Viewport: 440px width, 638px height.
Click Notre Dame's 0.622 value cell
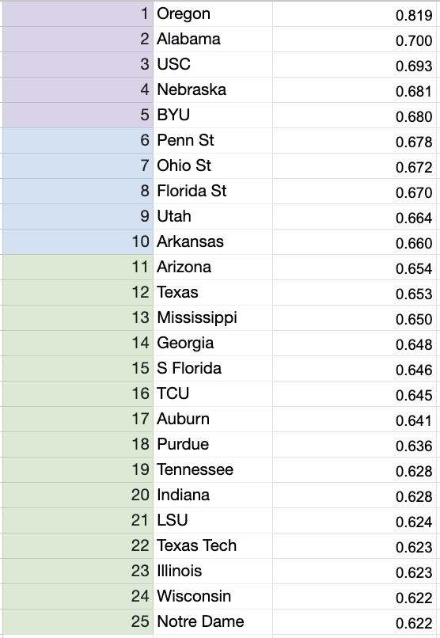click(355, 621)
